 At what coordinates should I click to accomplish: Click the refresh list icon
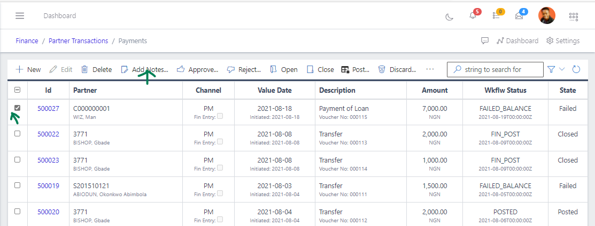tap(576, 69)
